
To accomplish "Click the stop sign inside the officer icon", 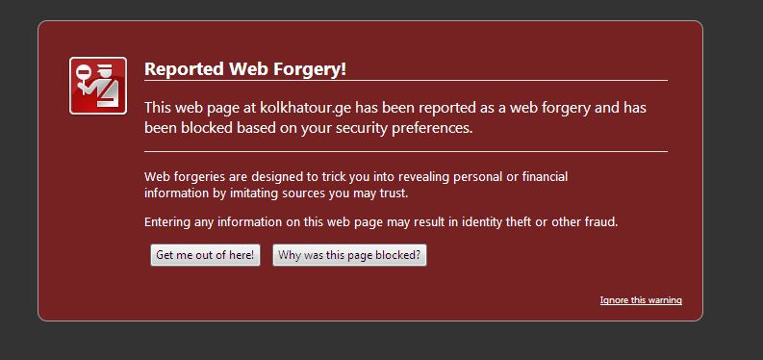I will point(84,73).
